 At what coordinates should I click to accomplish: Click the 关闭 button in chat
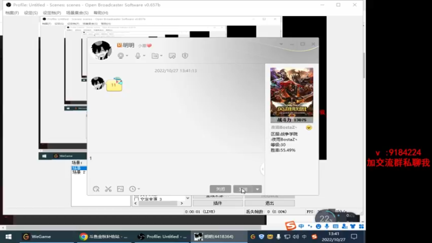(x=220, y=190)
